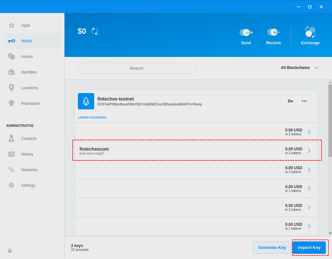Click the 0.00 USD value of fintecheecom
This screenshot has width=332, height=259.
294,149
